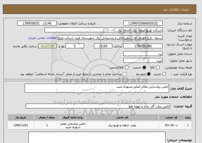
Task: Click the unit cell تامین روشنایی معابر شهری میبد
Action: 73,125
